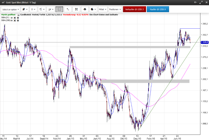Click the clear all drawings icon

point(68,9)
